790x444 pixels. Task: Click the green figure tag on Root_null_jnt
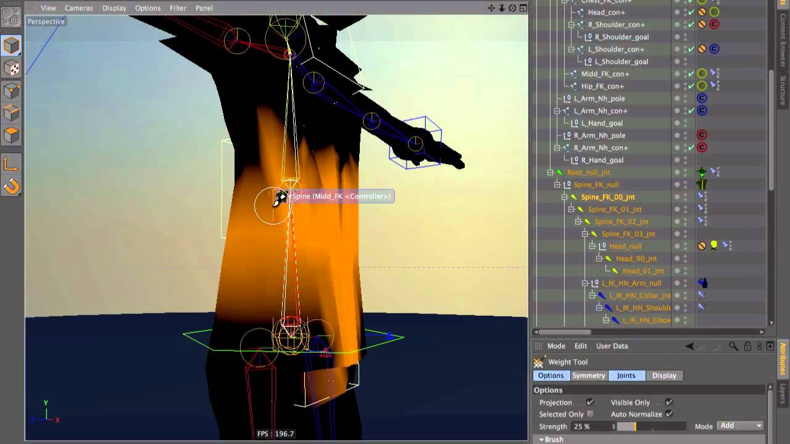tap(702, 172)
